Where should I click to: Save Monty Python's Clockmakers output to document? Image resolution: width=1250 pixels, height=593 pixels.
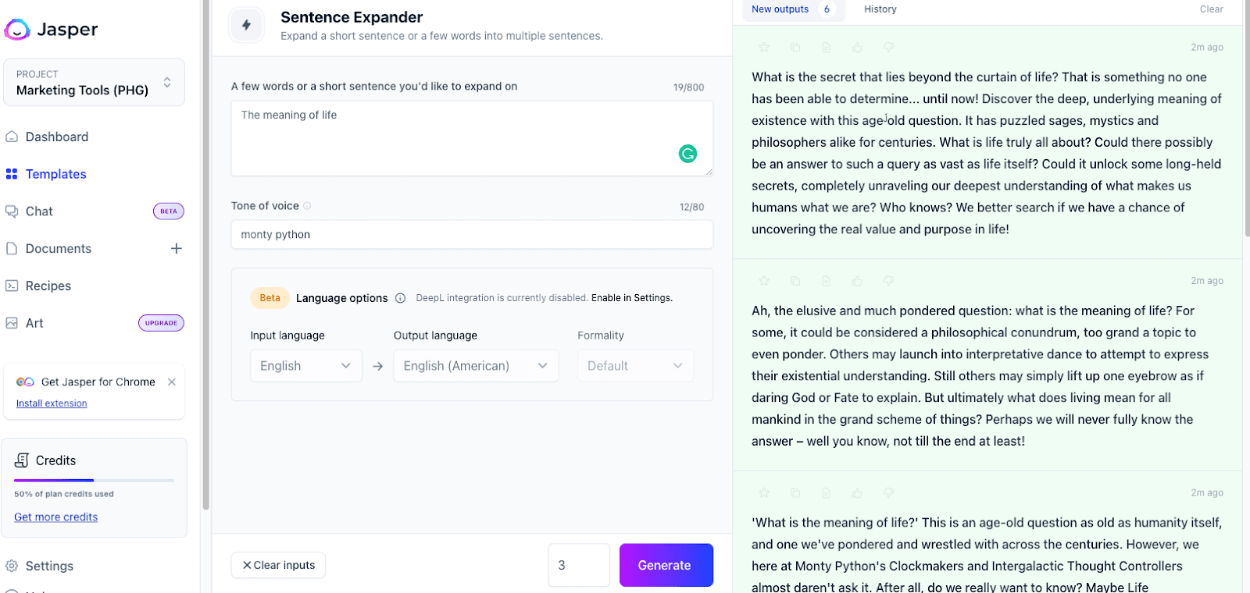coord(826,493)
